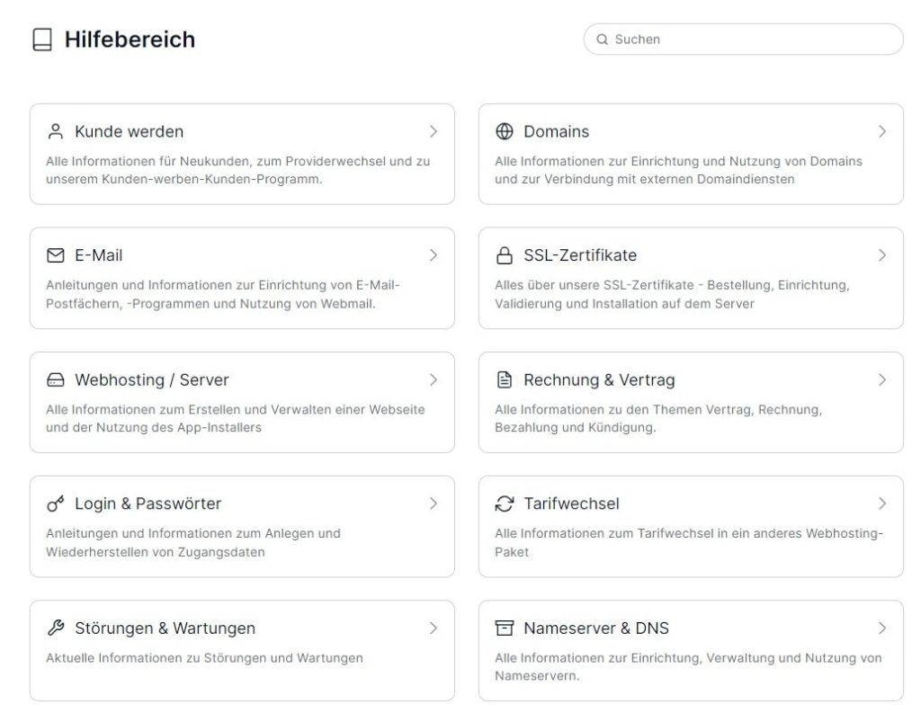This screenshot has width=921, height=713.
Task: Expand the Domains card chevron arrow
Action: point(882,131)
